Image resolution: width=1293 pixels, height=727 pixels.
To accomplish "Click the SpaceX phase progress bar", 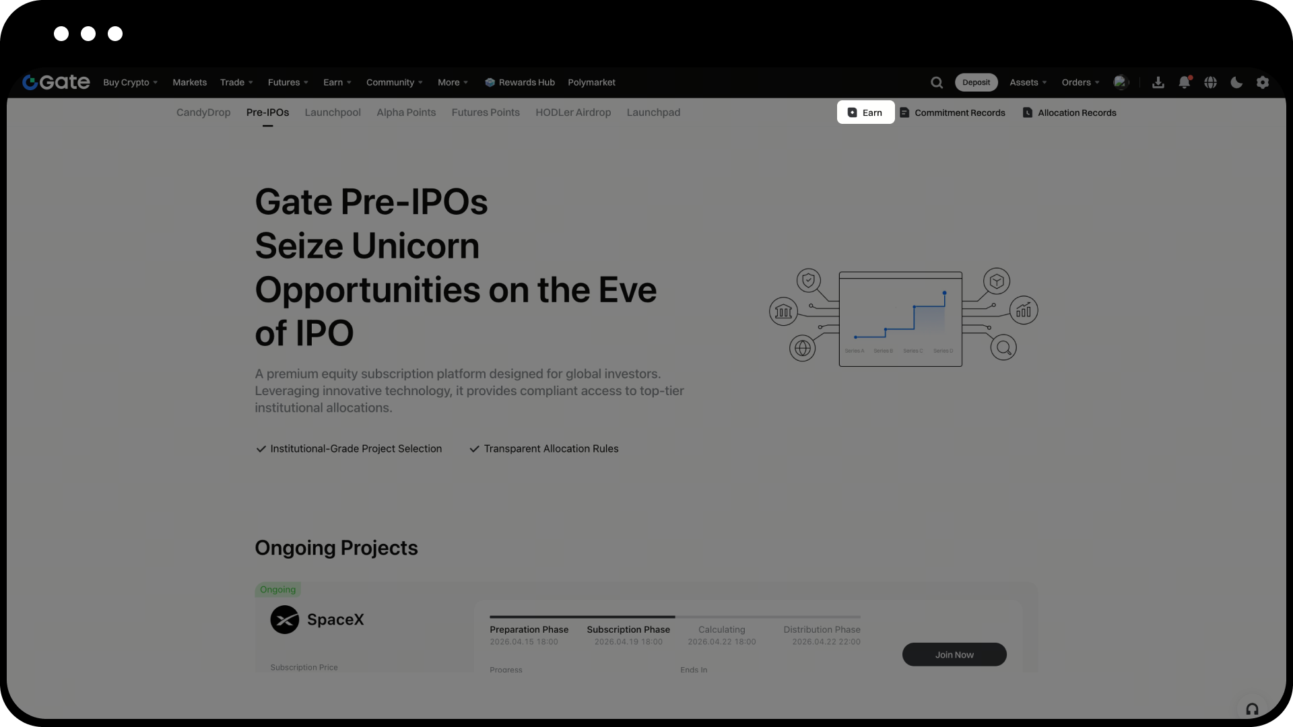I will (x=675, y=617).
